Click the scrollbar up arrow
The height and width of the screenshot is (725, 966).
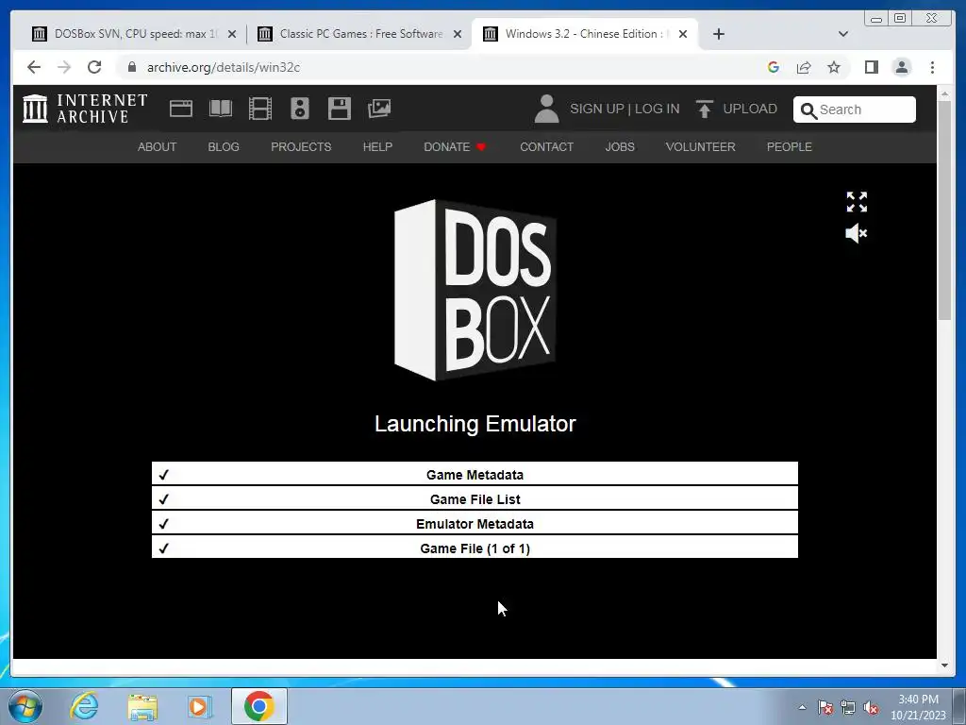945,94
